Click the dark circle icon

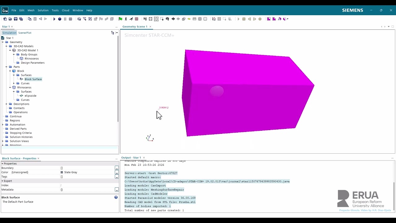[x=60, y=19]
